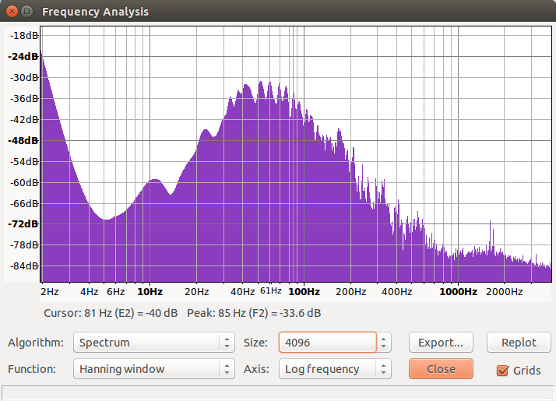556x401 pixels.
Task: Click the purple spectrum plot area
Action: 296,154
